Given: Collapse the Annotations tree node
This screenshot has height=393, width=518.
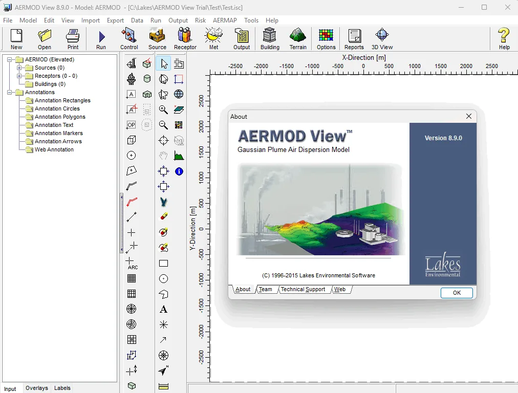Looking at the screenshot, I should click(x=10, y=92).
